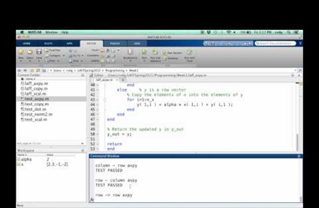Click the Run and Time icon
Viewport: 319px width, 208px height.
click(x=189, y=52)
